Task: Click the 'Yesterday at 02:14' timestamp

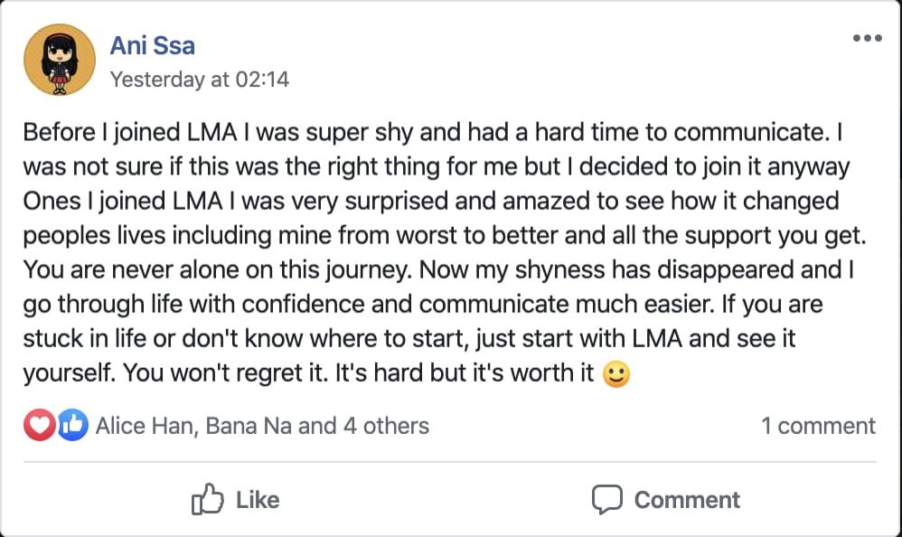Action: [199, 80]
